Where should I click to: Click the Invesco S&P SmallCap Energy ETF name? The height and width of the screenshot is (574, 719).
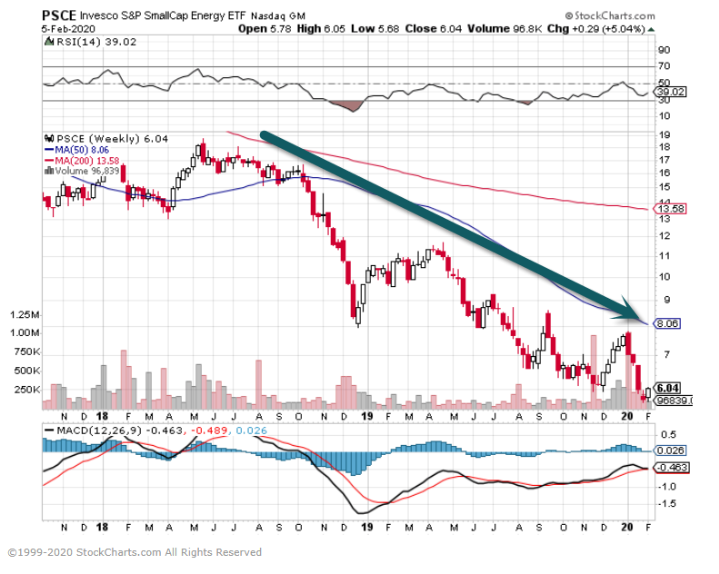pyautogui.click(x=163, y=15)
